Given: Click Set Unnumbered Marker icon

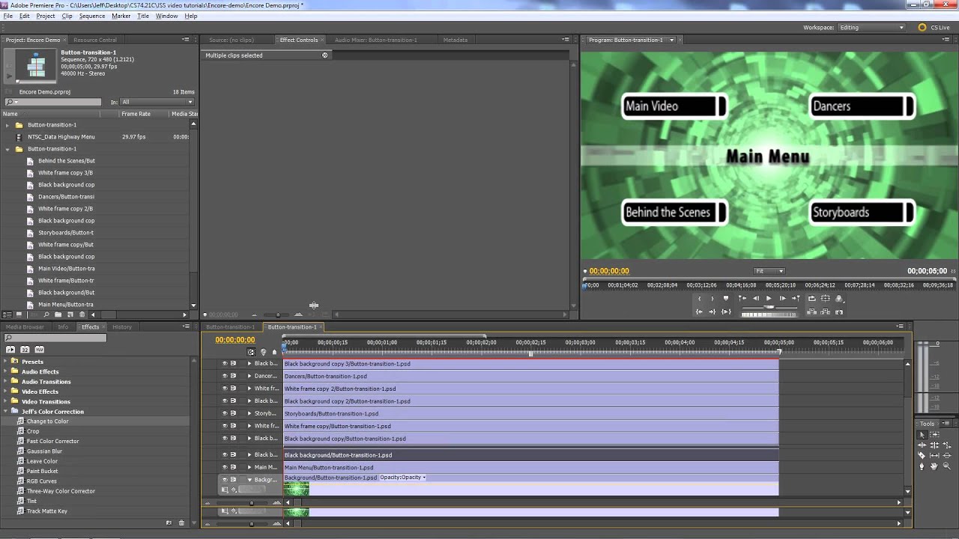Looking at the screenshot, I should tap(726, 299).
